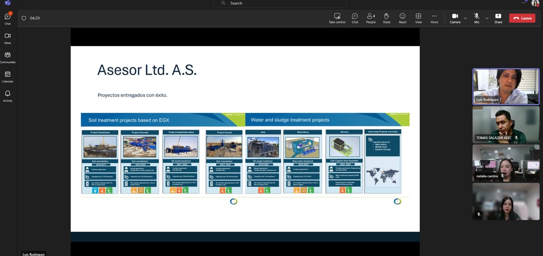Select Luis Rodriguez's video tile

pyautogui.click(x=506, y=86)
